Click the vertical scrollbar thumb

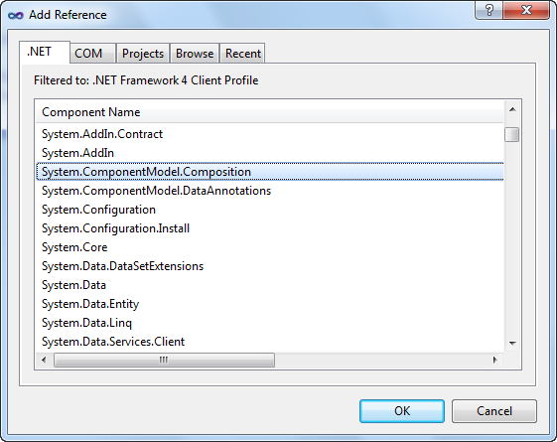point(512,135)
